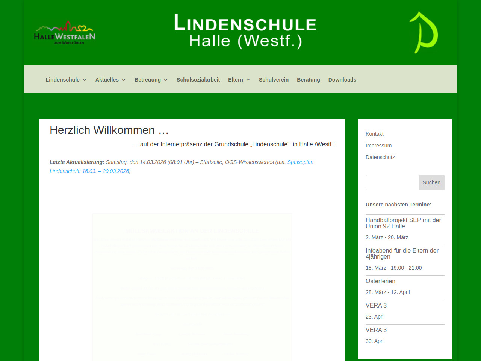Image resolution: width=481 pixels, height=361 pixels.
Task: Open the Kontakt sidebar link
Action: tap(374, 134)
